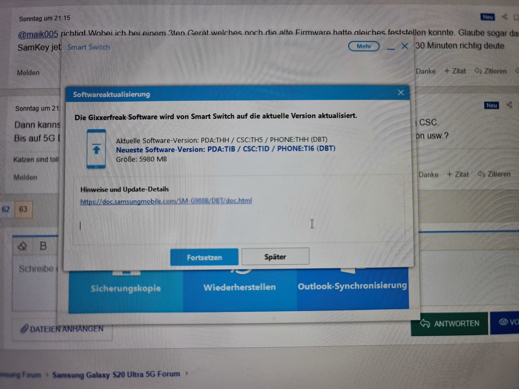
Task: Select forum page 63
Action: coord(23,209)
